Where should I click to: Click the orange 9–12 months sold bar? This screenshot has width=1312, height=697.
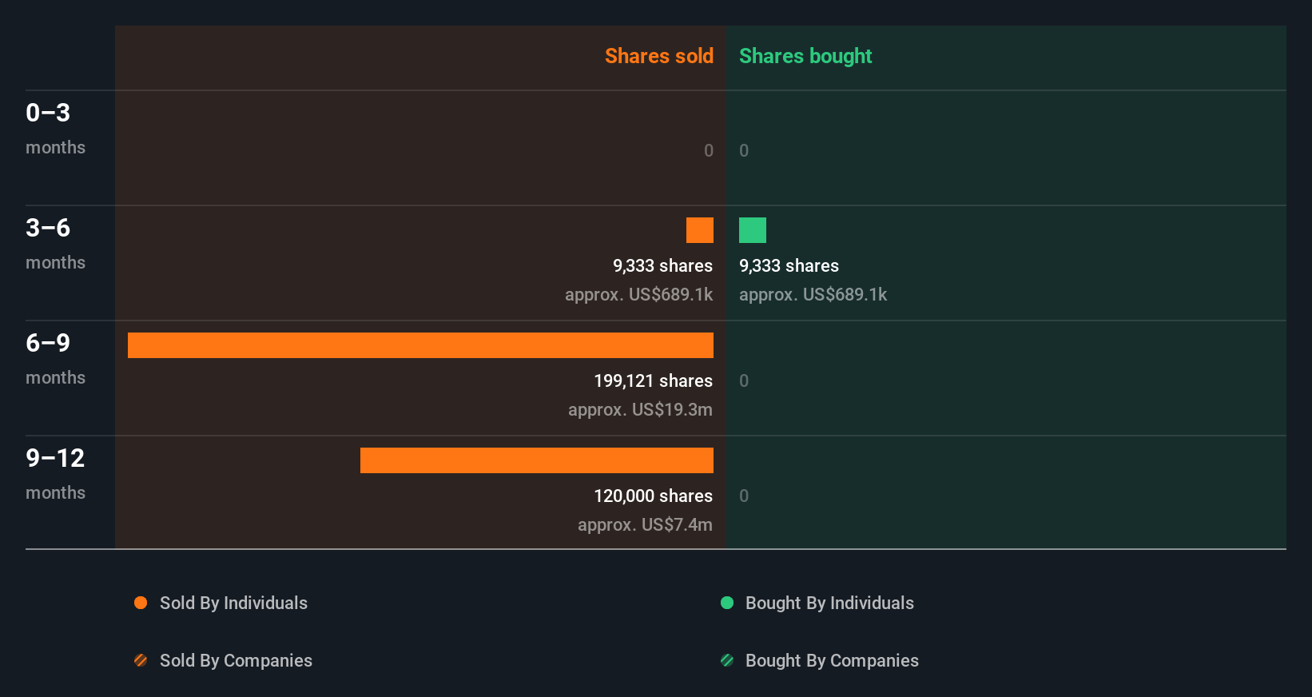point(537,460)
